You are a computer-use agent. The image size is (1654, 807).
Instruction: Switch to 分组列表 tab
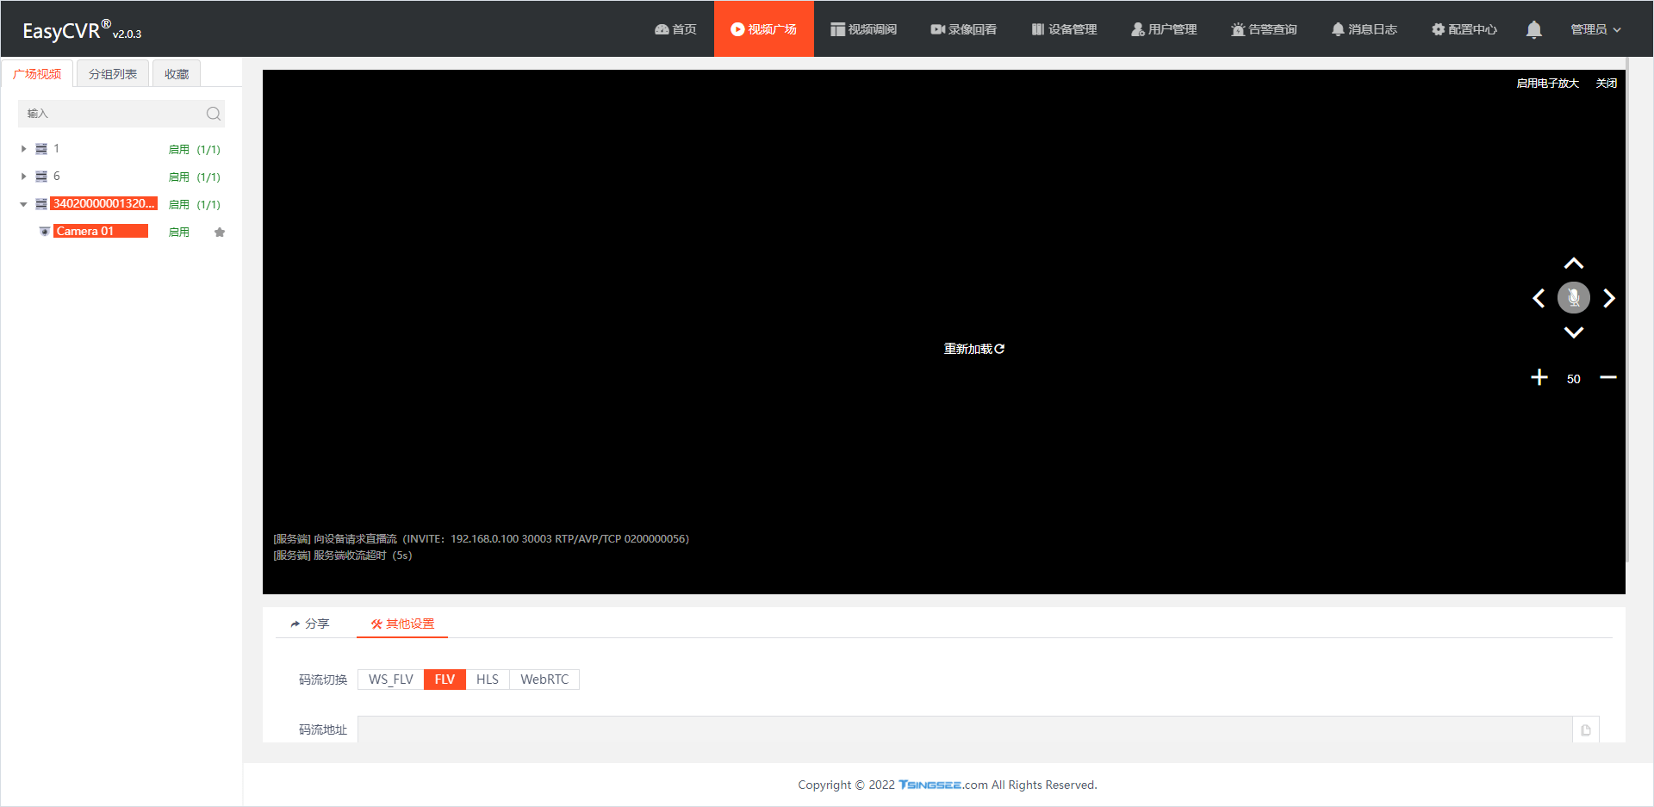click(x=113, y=74)
